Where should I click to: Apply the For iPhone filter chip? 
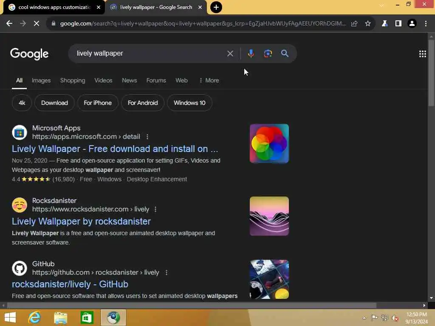98,103
